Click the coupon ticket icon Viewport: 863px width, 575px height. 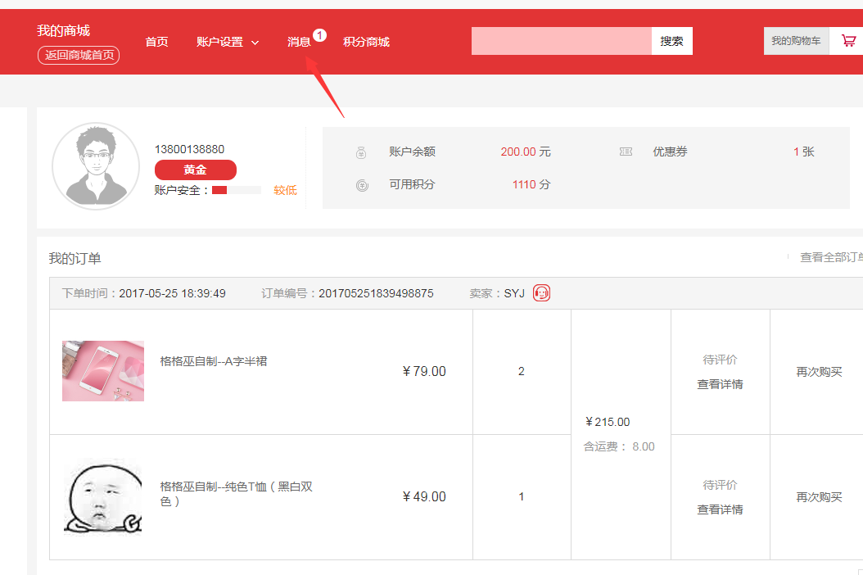tap(626, 152)
